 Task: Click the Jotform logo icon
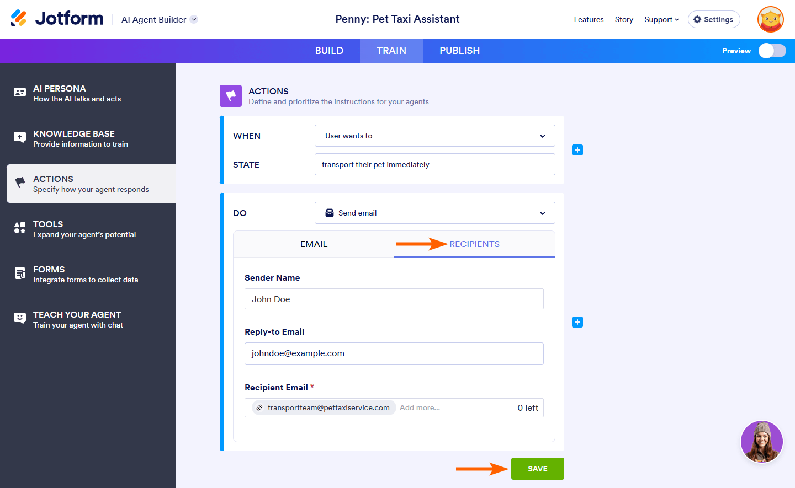[19, 18]
